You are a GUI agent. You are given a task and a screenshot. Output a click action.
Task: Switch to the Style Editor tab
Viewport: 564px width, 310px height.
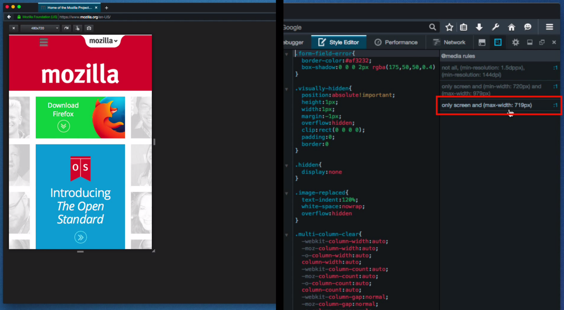point(338,42)
